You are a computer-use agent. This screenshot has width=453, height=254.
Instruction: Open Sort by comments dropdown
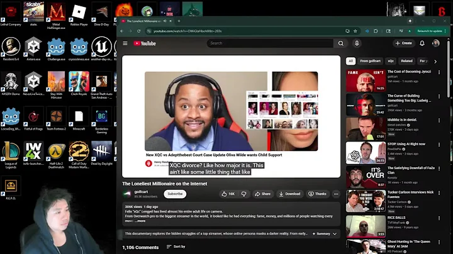tap(176, 246)
